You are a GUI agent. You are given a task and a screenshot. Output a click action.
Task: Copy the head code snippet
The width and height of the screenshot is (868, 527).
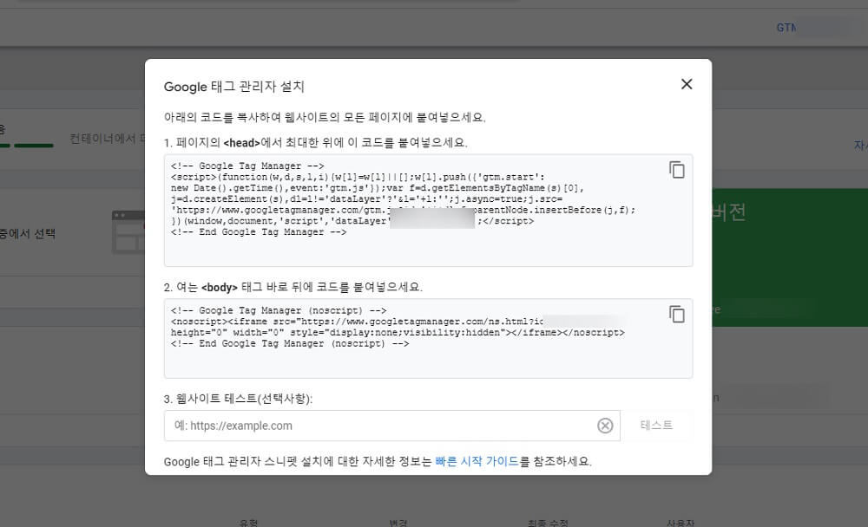tap(677, 170)
